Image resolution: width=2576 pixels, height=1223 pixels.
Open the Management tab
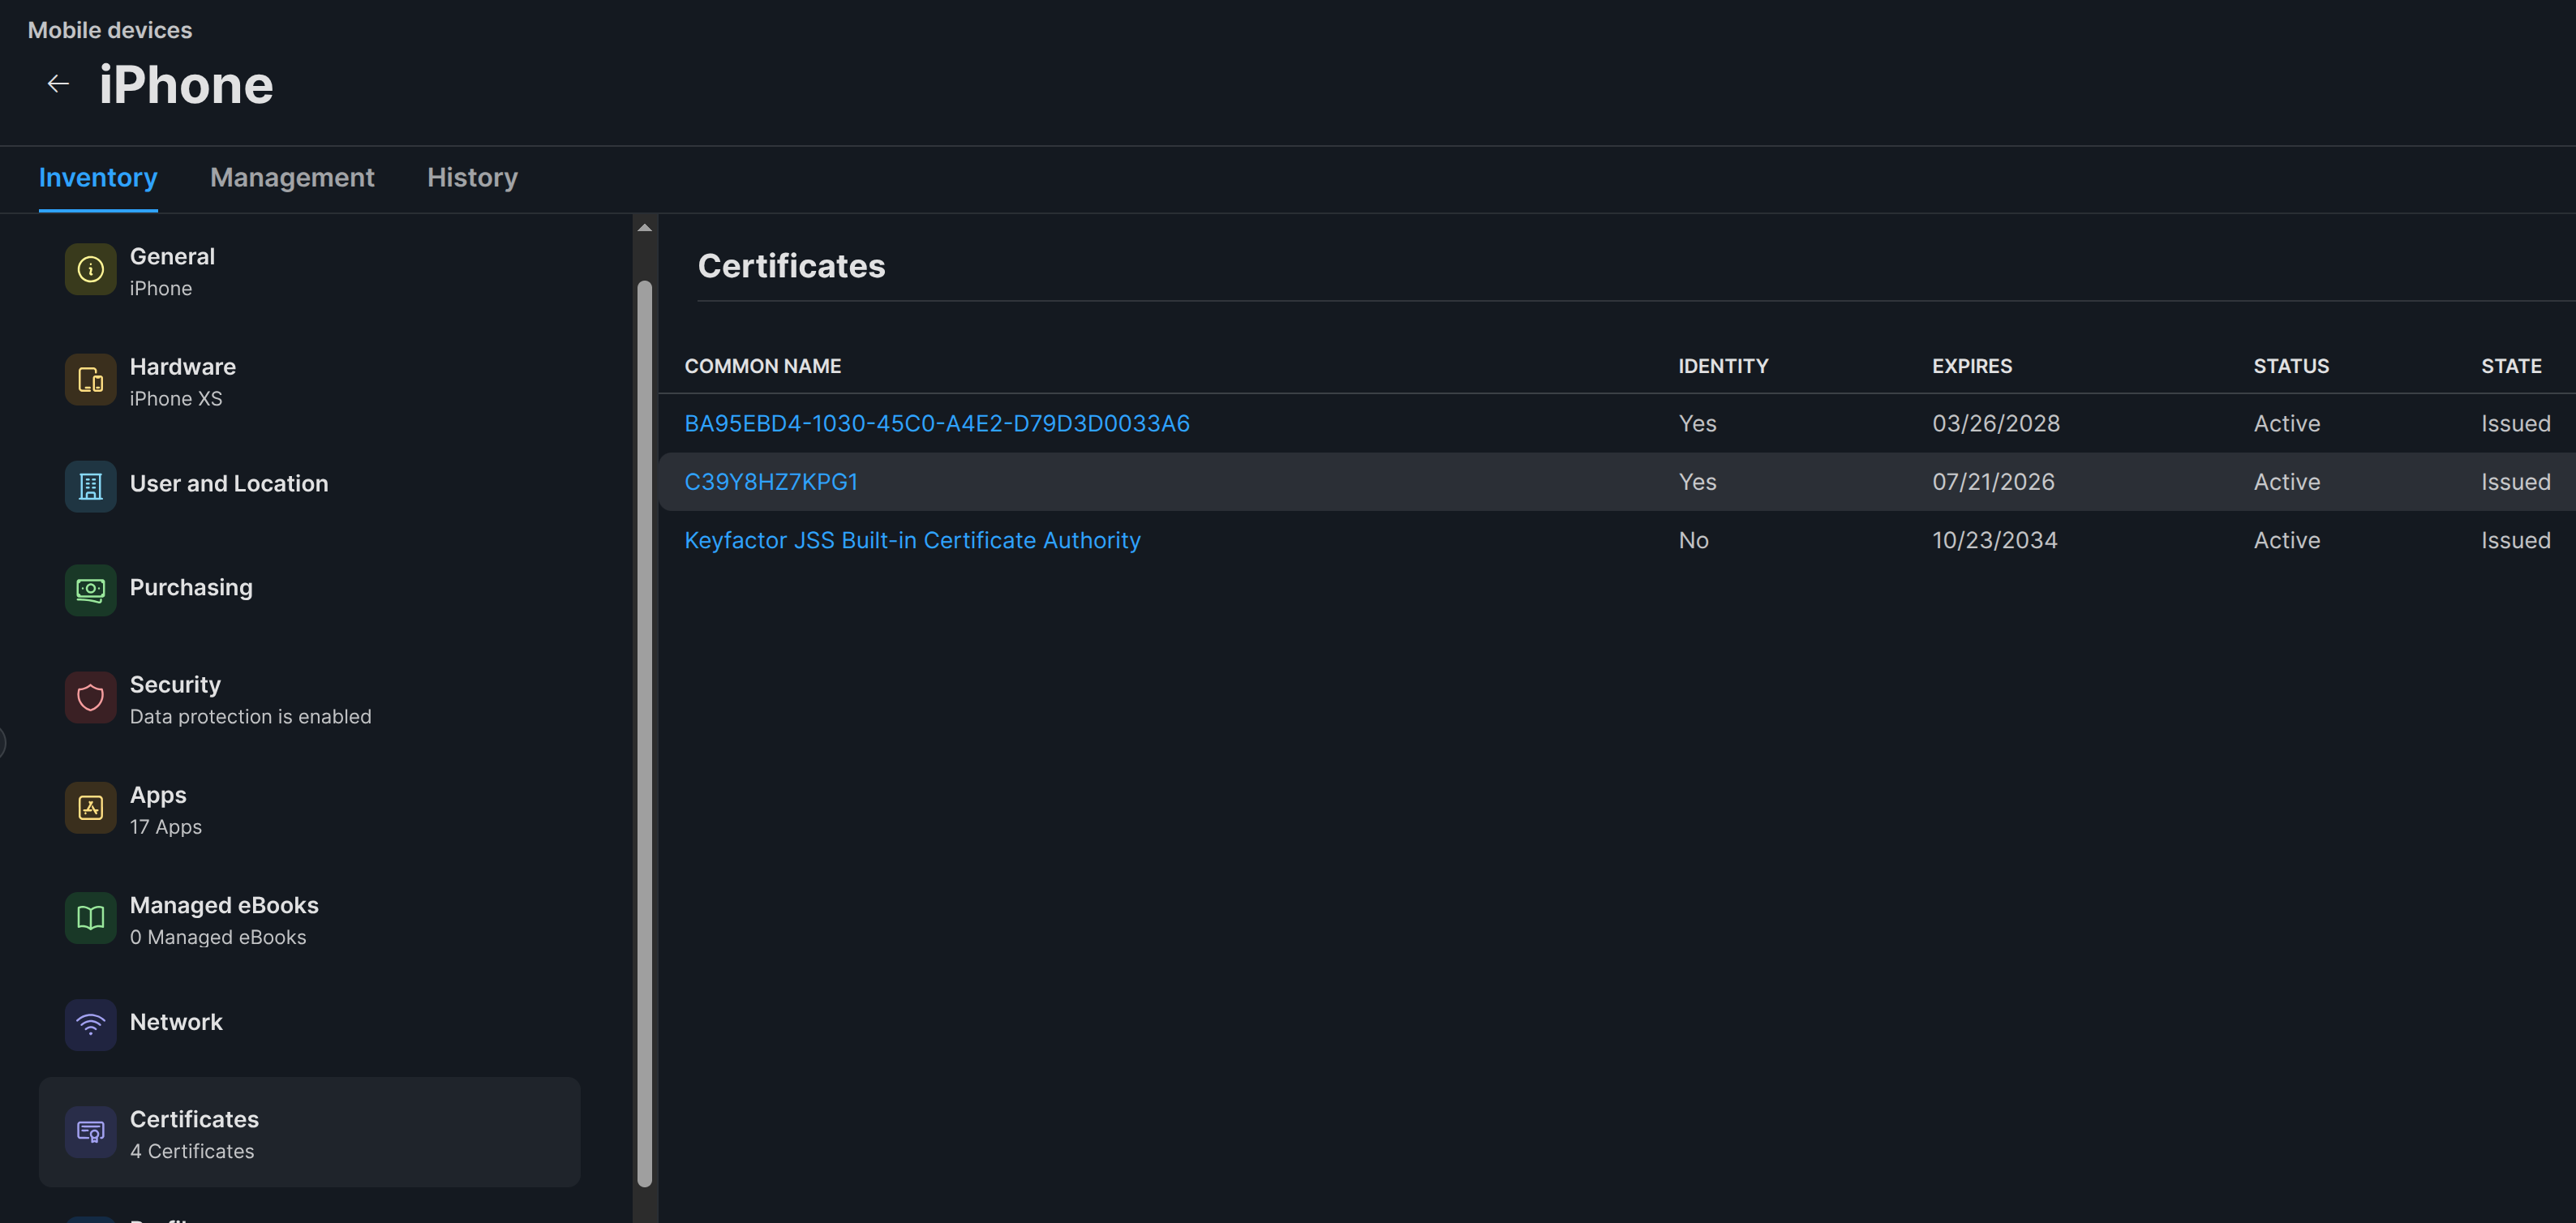tap(292, 178)
